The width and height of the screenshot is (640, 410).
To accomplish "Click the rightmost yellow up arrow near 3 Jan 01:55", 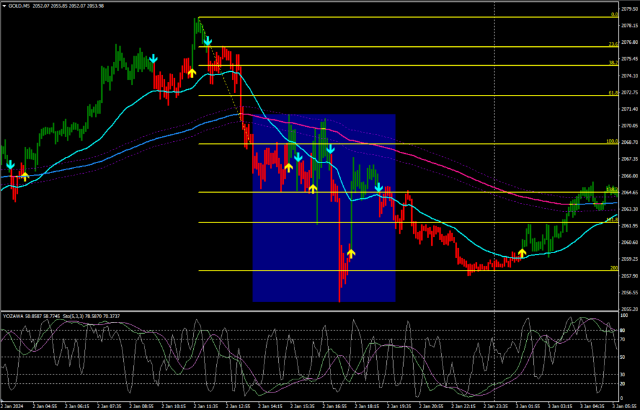I will click(522, 253).
